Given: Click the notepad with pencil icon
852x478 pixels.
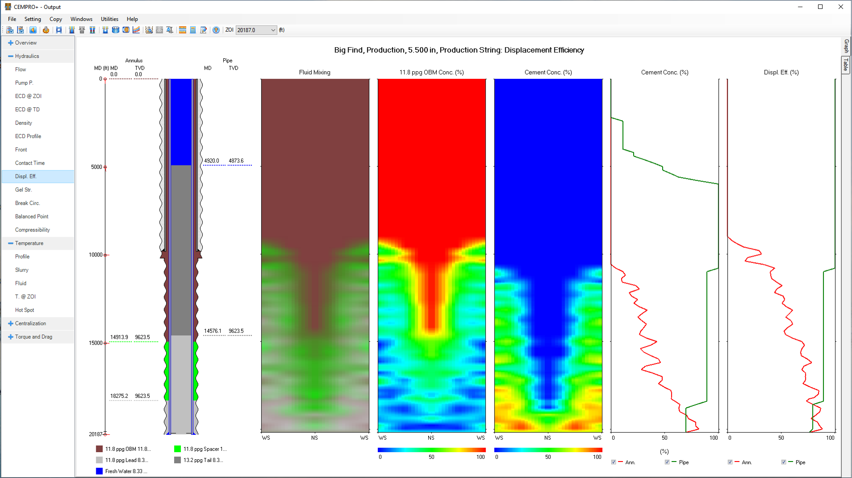Looking at the screenshot, I should pyautogui.click(x=204, y=30).
